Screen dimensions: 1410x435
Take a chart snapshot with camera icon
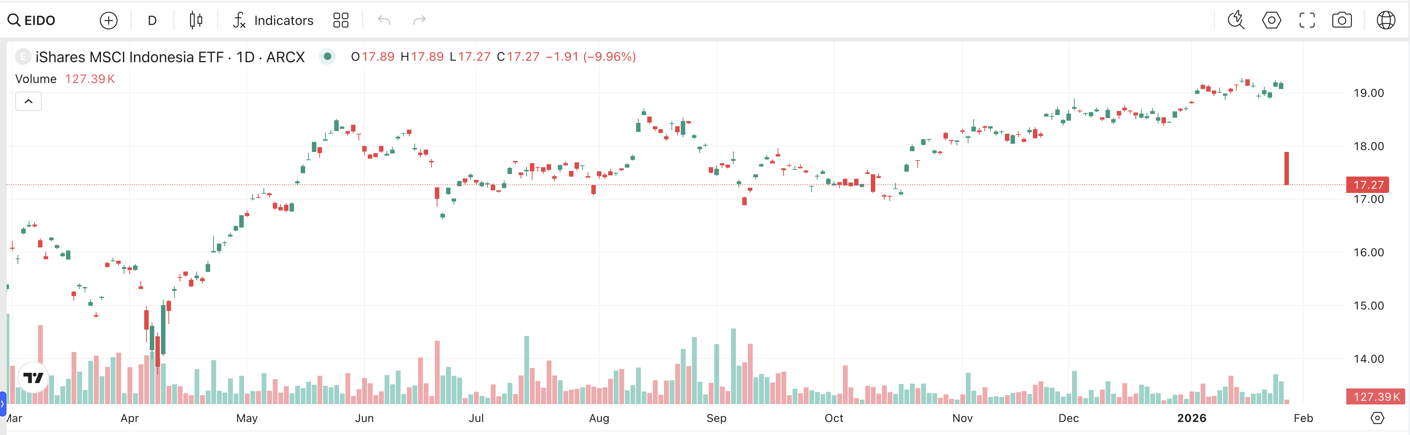(1341, 20)
